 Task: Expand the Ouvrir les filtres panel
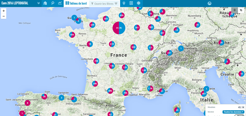[104, 4]
